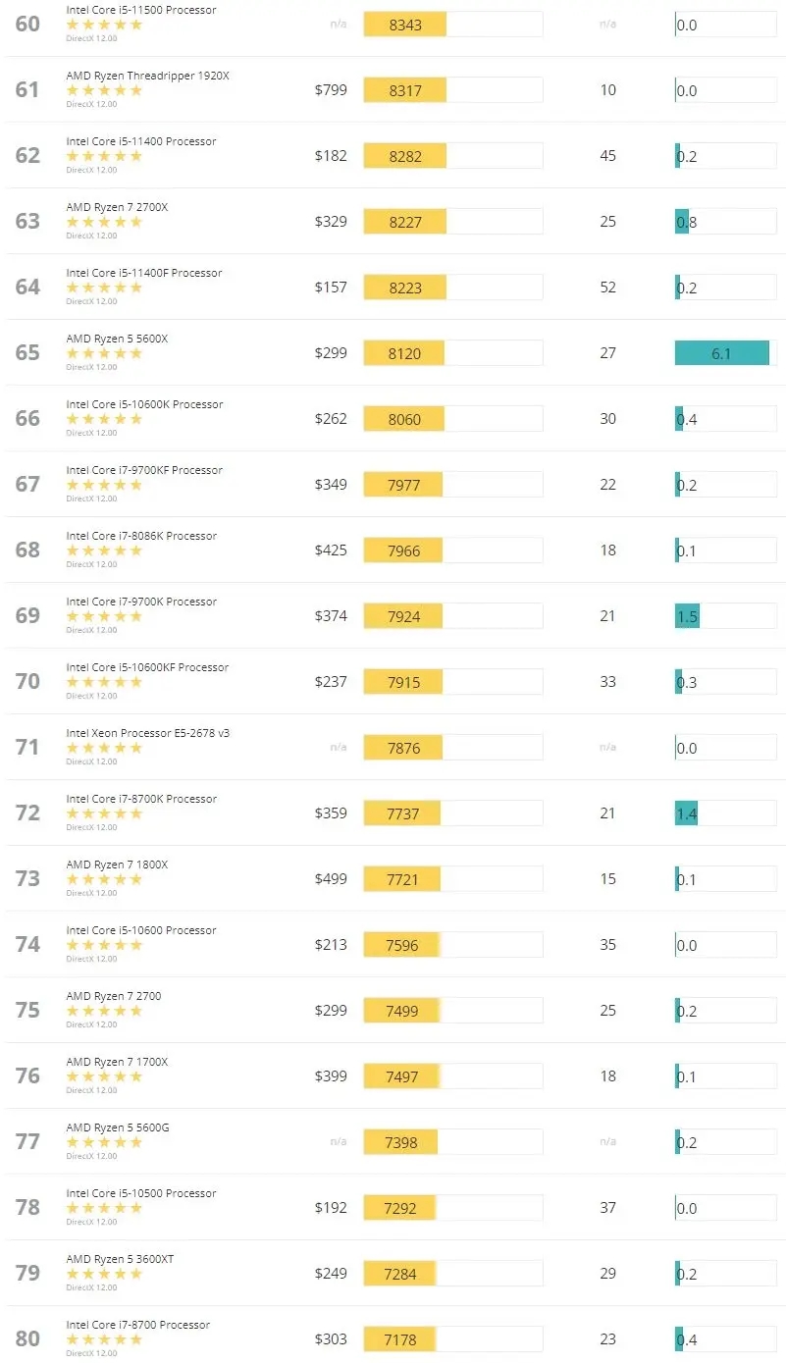
Task: Click rank number 65 in the list
Action: pos(27,352)
